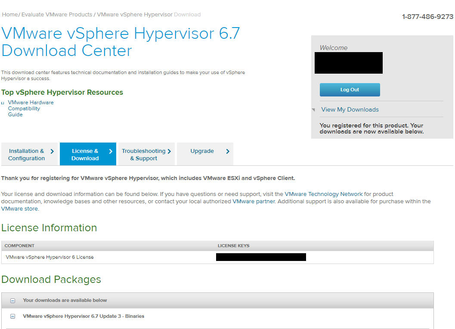
Task: Click the 'Welcome' text in the sidebar
Action: [x=334, y=48]
